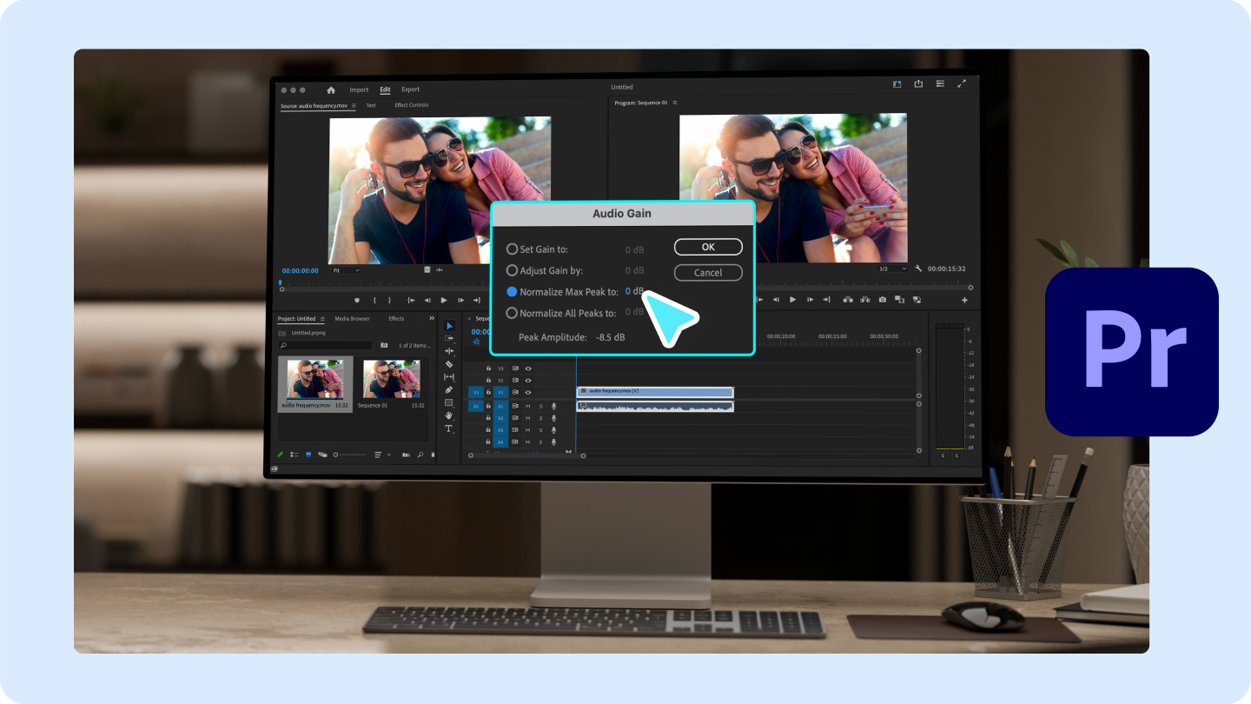
Task: Open Program monitor settings wrench
Action: [918, 269]
